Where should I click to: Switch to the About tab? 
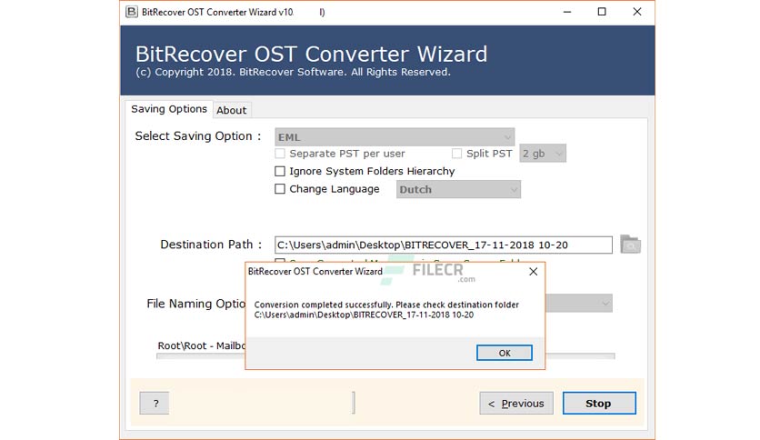pos(231,111)
